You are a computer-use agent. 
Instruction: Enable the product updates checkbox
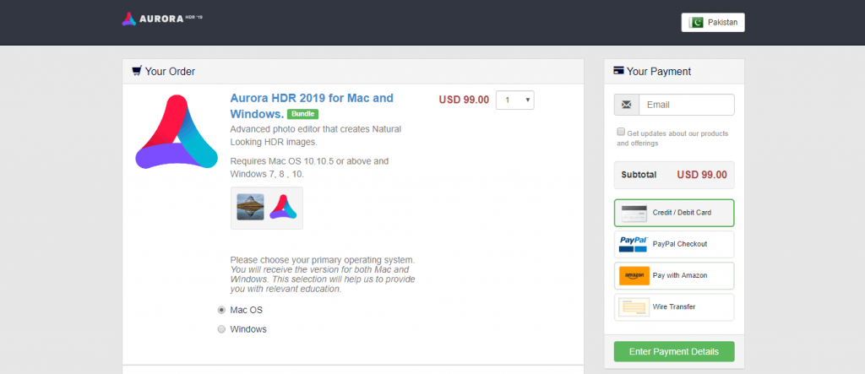[621, 132]
